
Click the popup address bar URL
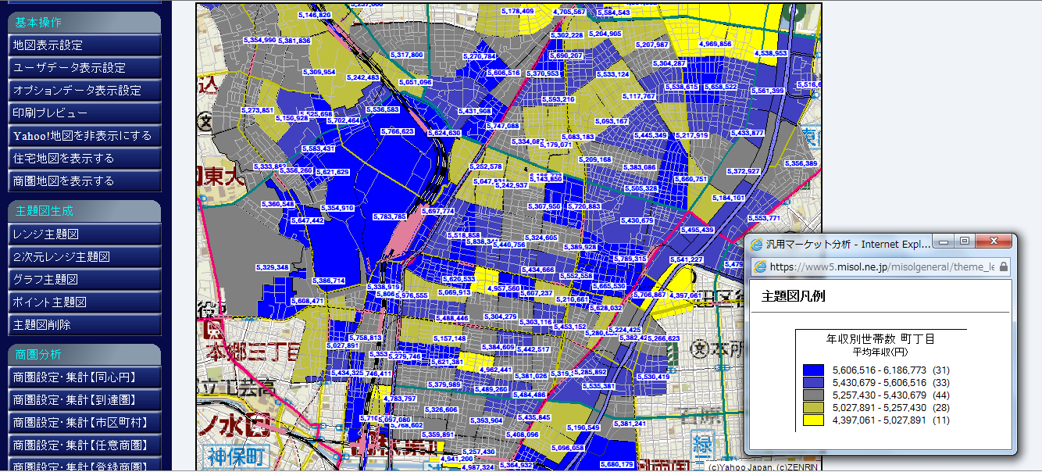point(881,266)
